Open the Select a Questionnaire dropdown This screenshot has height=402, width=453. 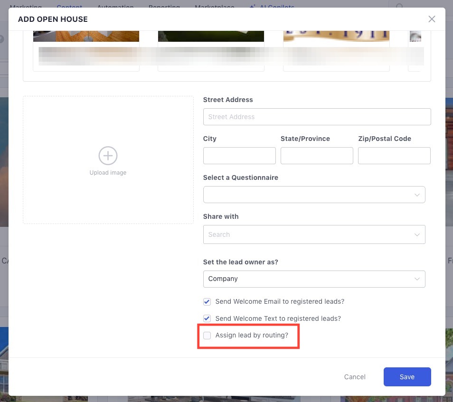314,195
